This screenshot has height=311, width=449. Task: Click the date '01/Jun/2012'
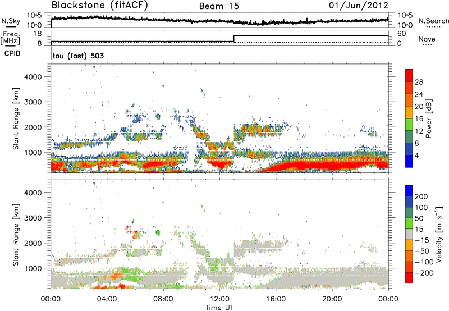pos(359,6)
